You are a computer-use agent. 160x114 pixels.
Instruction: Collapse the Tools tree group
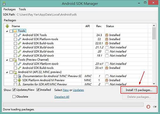pos(7,31)
